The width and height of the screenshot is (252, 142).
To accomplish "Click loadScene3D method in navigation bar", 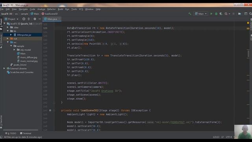I will coord(50,14).
